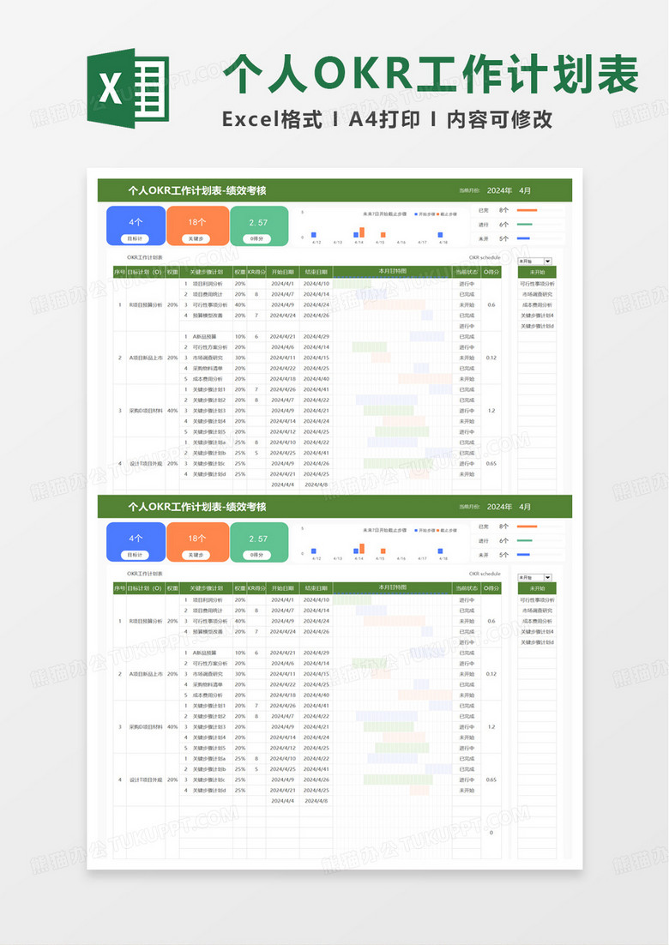Viewport: 669px width, 945px height.
Task: Click the 7-day bar chart in upper sheet
Action: tap(377, 229)
